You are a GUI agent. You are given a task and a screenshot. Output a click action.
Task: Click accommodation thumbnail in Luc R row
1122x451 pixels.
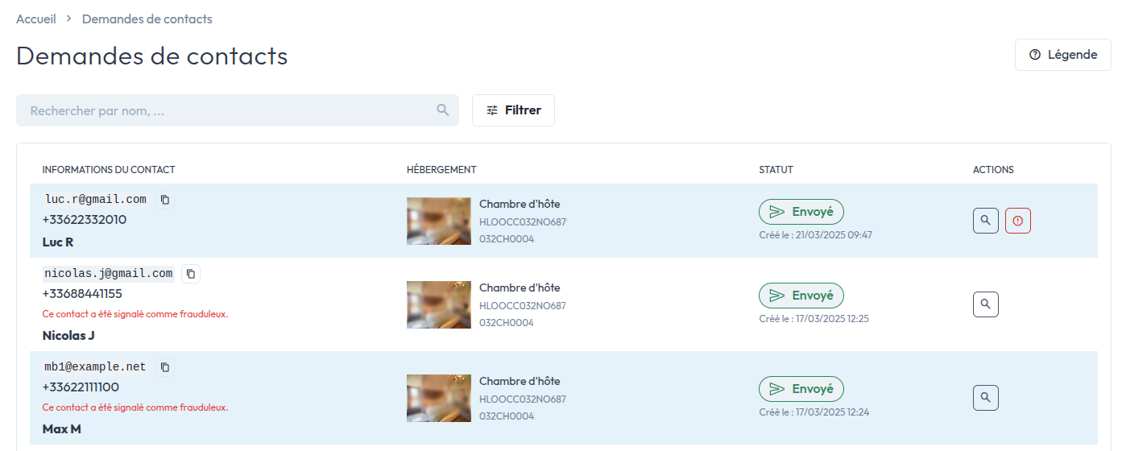439,221
